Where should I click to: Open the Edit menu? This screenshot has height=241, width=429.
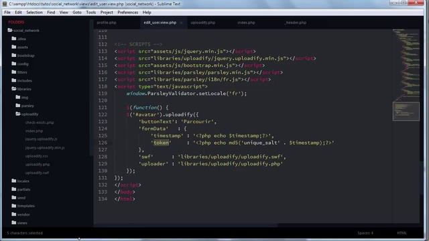coord(18,12)
